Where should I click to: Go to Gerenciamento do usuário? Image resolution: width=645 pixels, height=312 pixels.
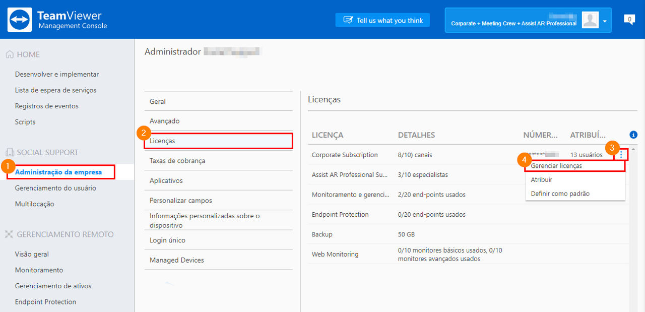[x=55, y=188]
